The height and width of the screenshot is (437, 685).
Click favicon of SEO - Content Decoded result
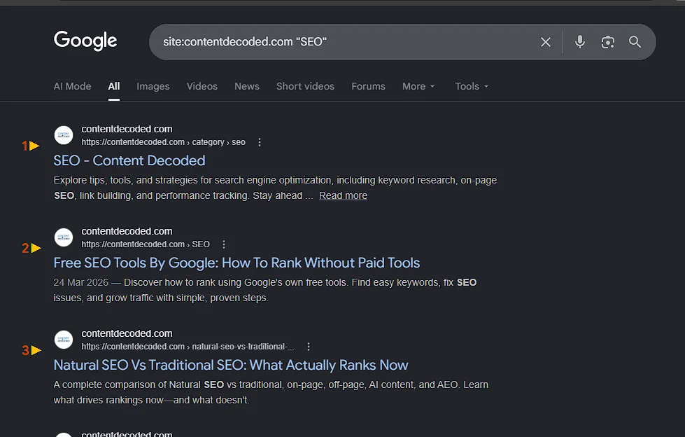[64, 135]
